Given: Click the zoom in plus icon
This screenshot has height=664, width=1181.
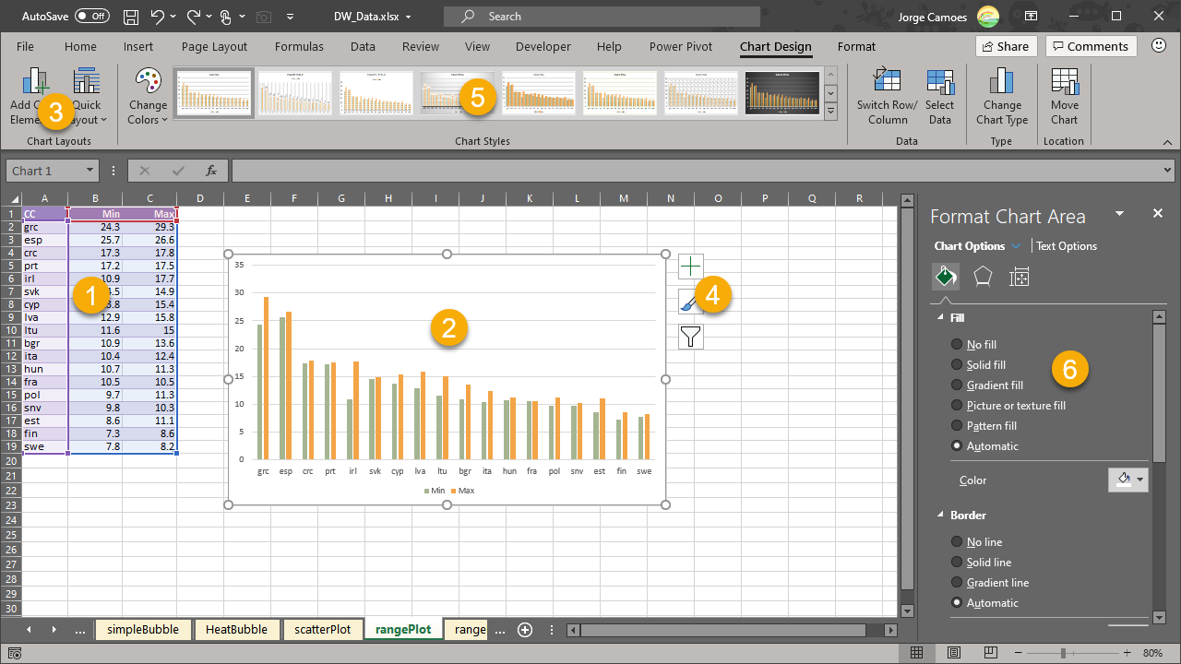Looking at the screenshot, I should pyautogui.click(x=1128, y=653).
